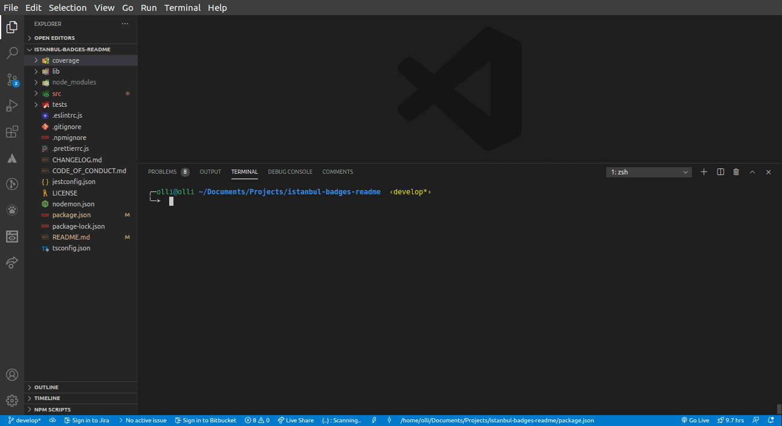Click the package.json path in status bar
This screenshot has width=782, height=426.
pyautogui.click(x=497, y=421)
